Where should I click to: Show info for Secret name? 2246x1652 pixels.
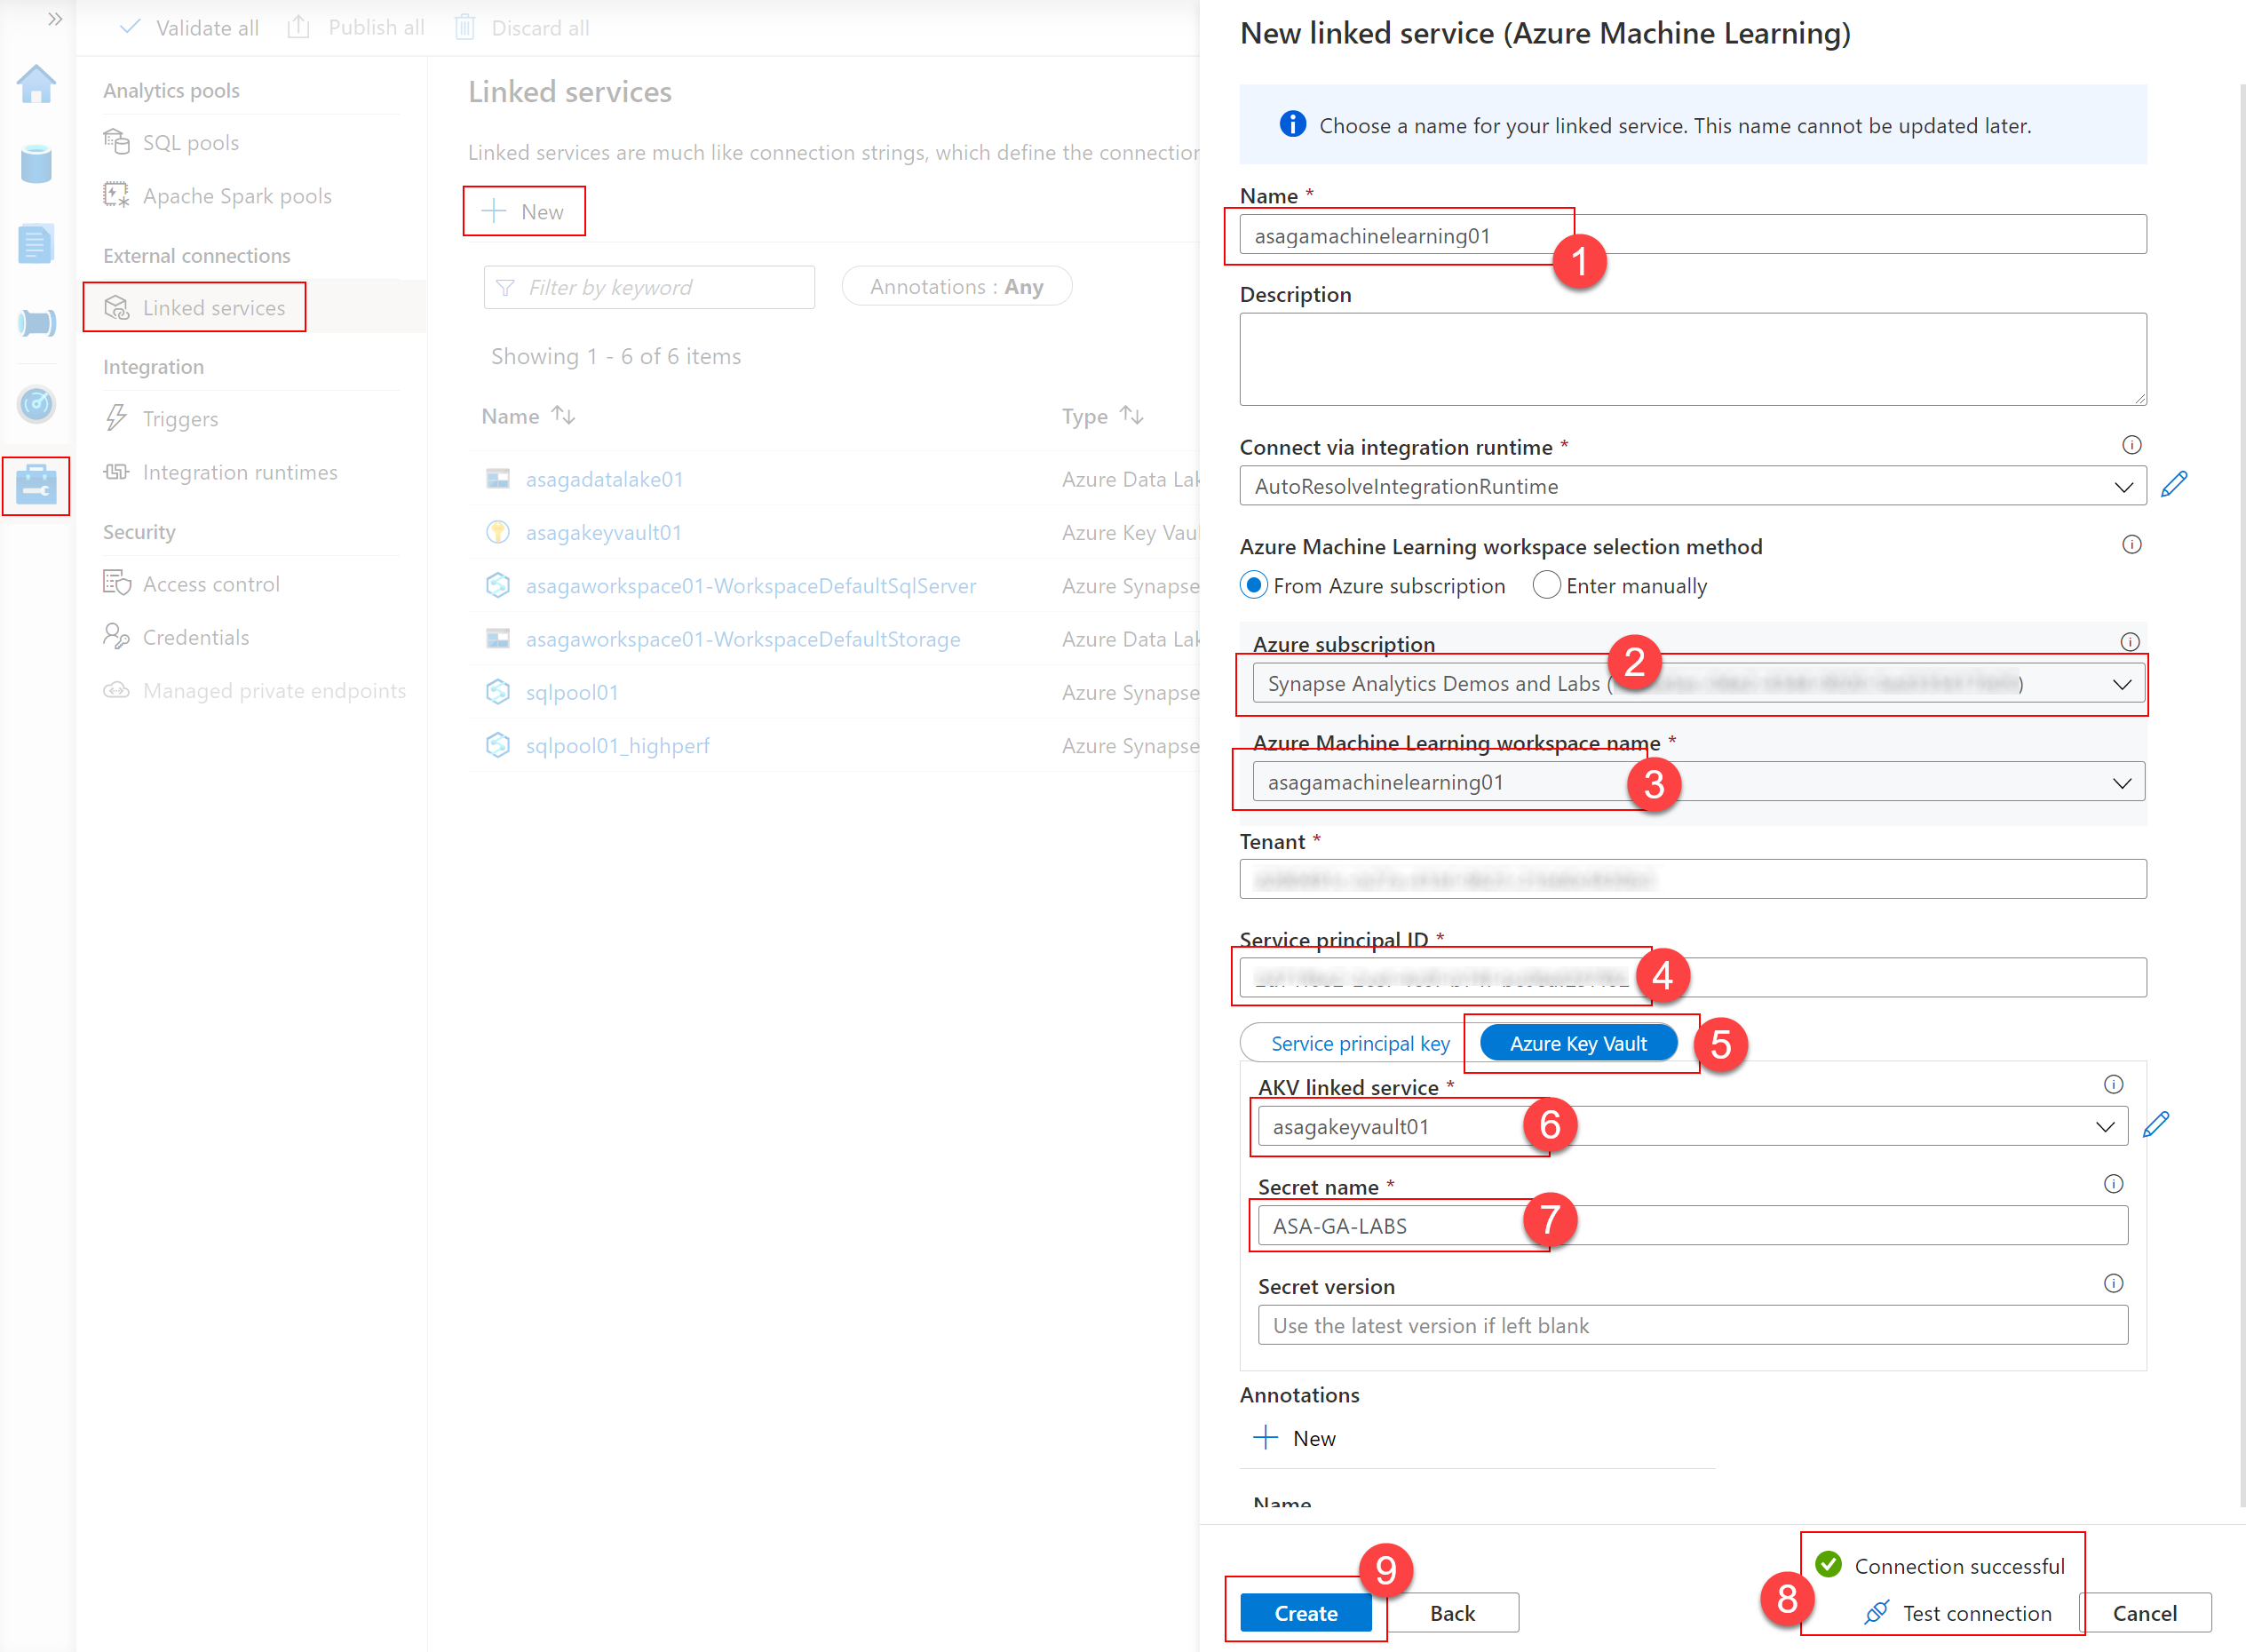pos(2113,1185)
